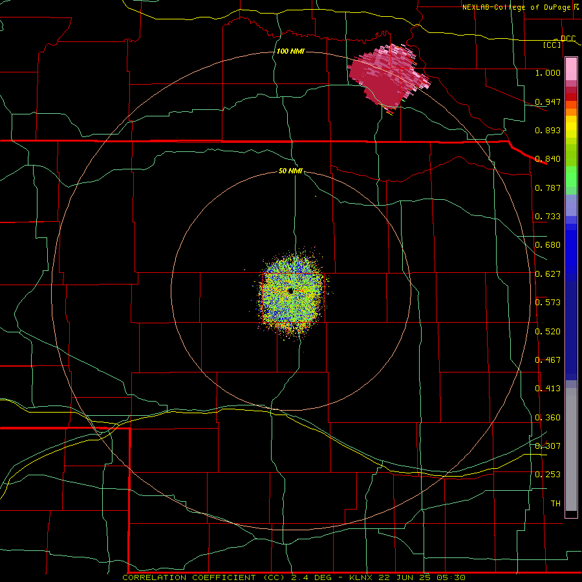The height and width of the screenshot is (582, 582).
Task: Click the 0.253 scale value
Action: (548, 475)
